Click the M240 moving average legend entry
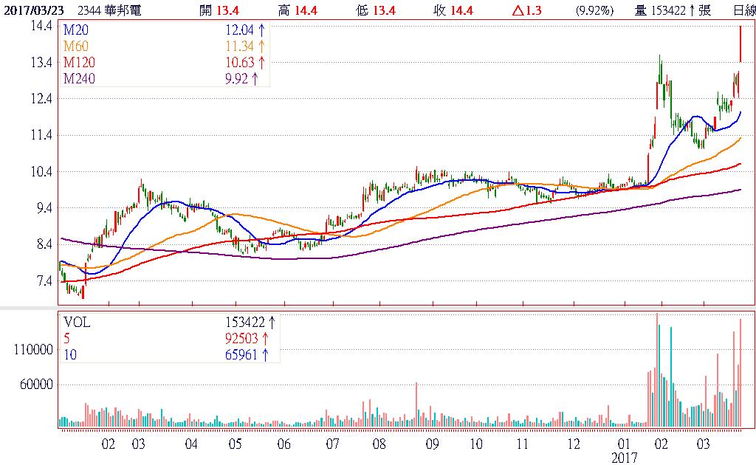Viewport: 756px width, 465px height. (78, 79)
